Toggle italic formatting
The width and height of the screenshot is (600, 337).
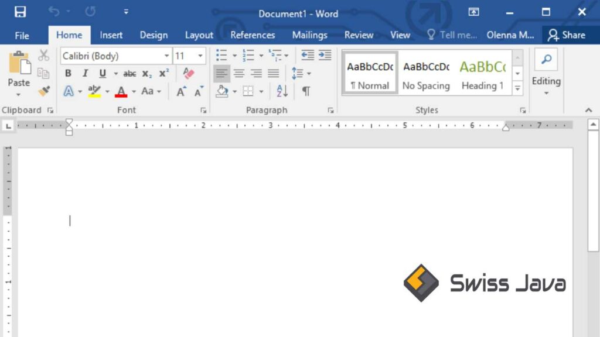tap(85, 73)
